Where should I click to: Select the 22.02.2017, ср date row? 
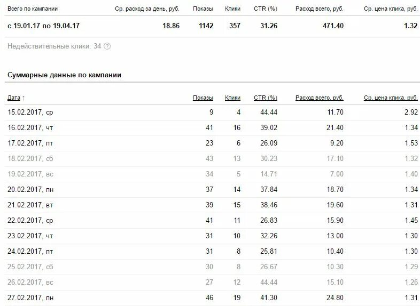click(212, 221)
